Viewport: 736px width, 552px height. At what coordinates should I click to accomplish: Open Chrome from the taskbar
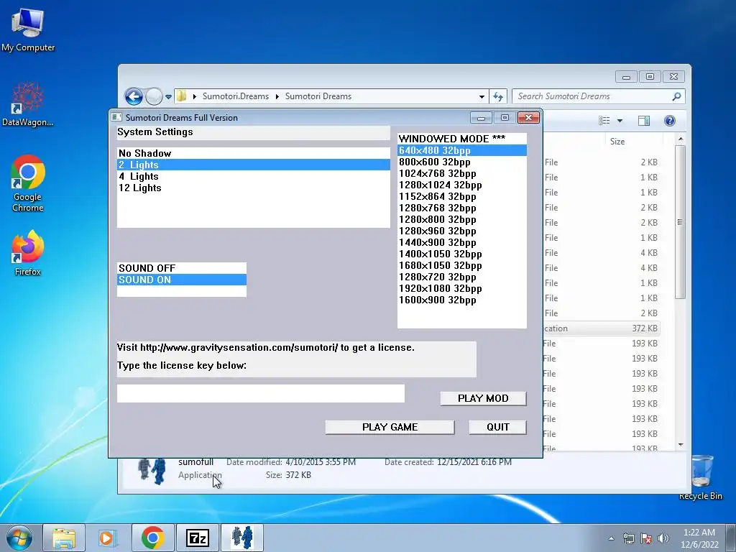[x=152, y=538]
